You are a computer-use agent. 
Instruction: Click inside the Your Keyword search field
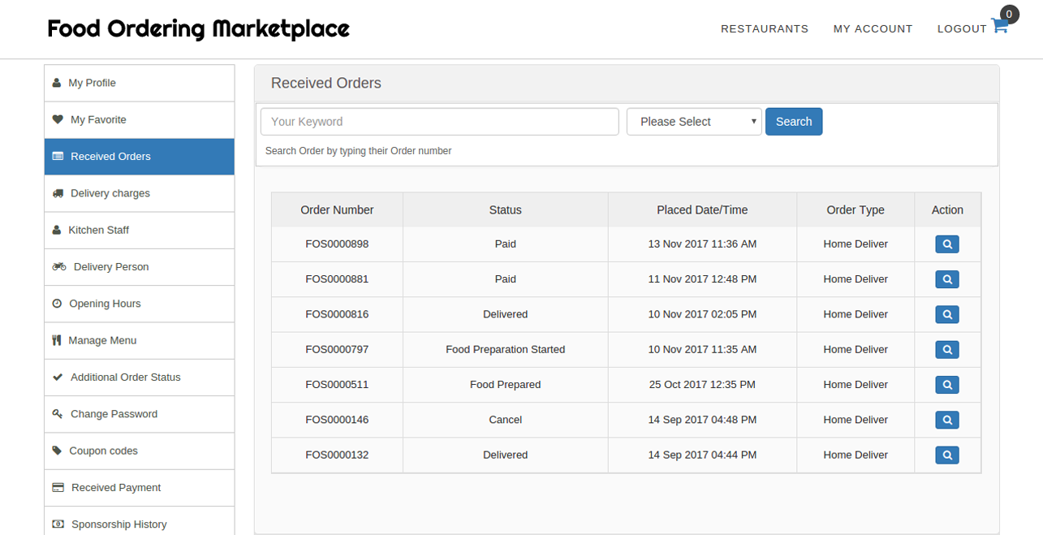click(x=438, y=121)
